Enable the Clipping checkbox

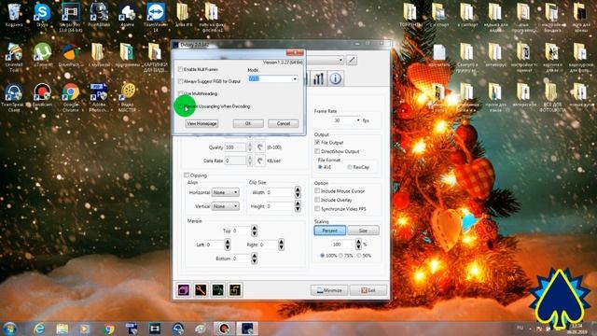[x=187, y=175]
